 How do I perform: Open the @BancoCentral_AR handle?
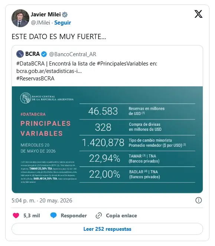(x=73, y=54)
